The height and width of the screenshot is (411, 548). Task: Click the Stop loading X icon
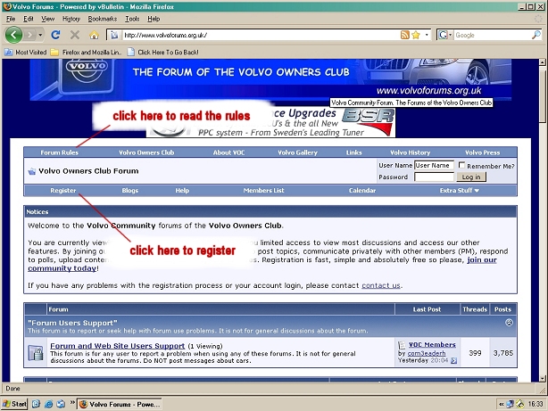[x=74, y=35]
